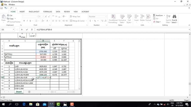This screenshot has width=191, height=107.
Task: Click the Undo arrow icon
Action: click(6, 8)
